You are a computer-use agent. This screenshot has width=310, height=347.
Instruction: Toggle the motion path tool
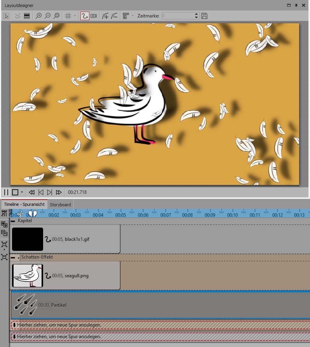(x=84, y=16)
